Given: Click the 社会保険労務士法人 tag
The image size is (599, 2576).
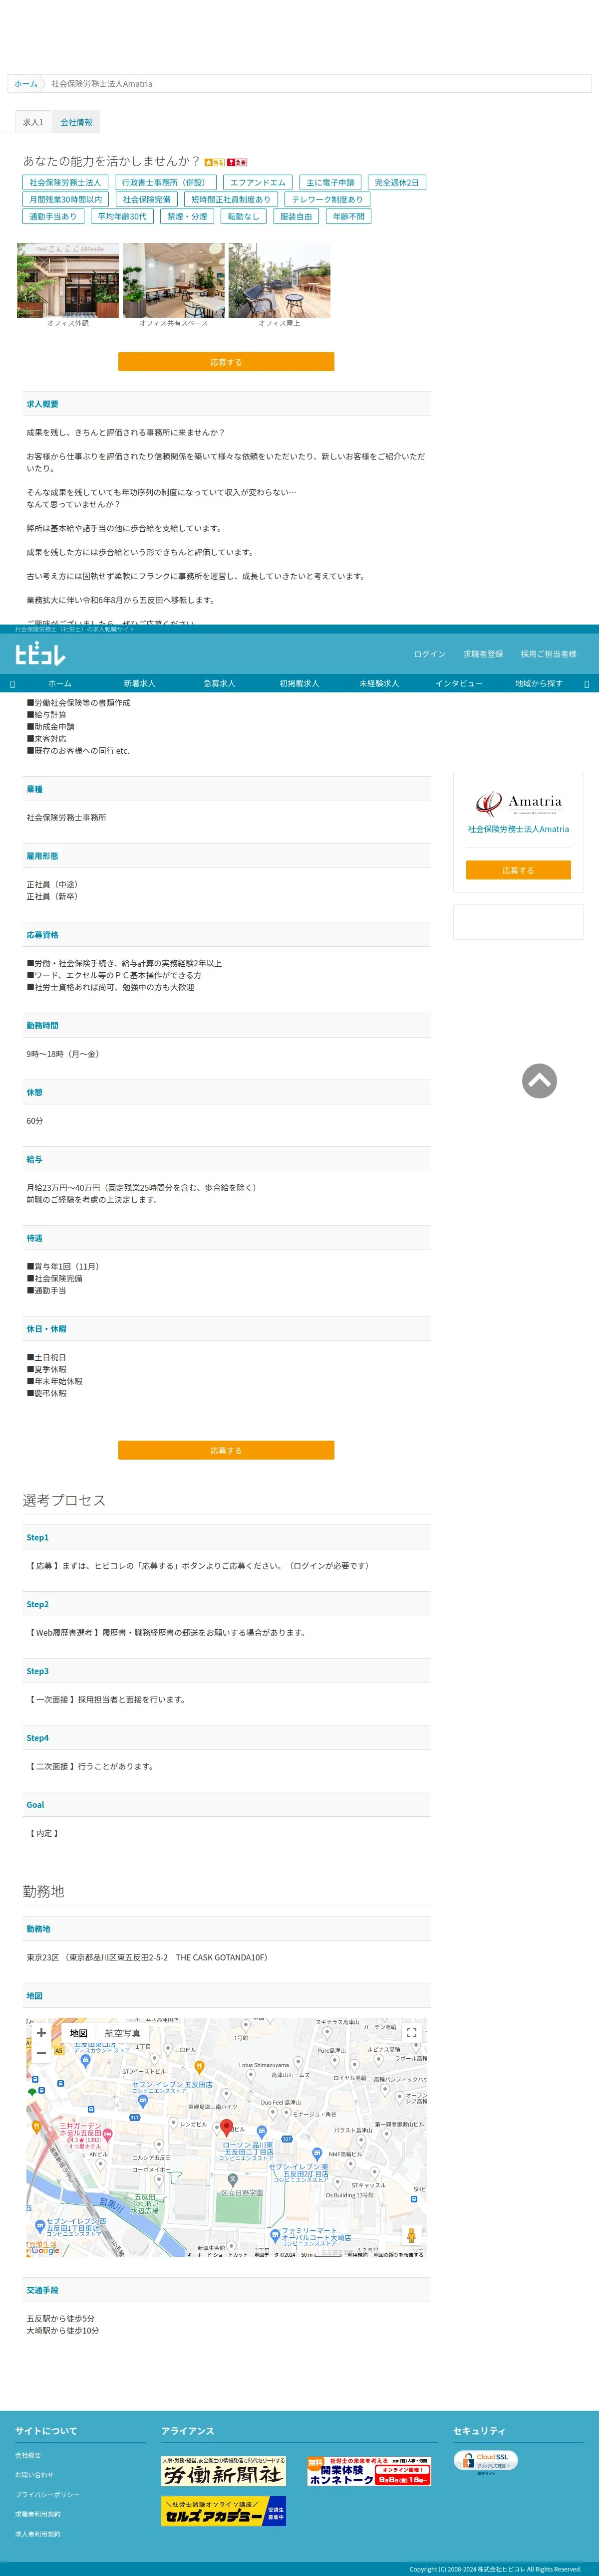Looking at the screenshot, I should 65,183.
